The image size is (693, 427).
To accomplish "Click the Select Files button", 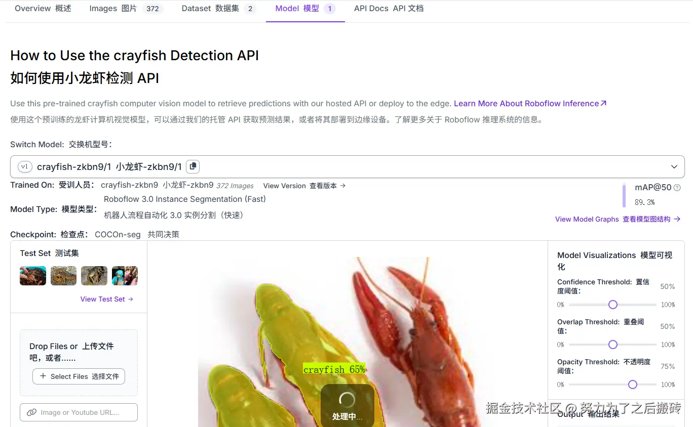I will (79, 376).
